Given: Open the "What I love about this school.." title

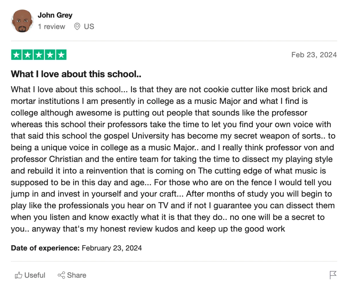Looking at the screenshot, I should tap(76, 74).
